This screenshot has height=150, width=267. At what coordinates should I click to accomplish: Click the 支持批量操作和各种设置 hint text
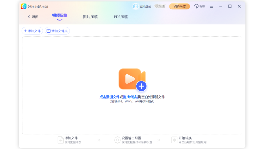click(x=137, y=142)
